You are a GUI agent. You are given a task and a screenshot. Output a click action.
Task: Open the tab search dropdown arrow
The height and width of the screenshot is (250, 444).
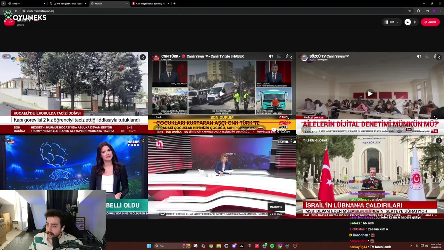[x=3, y=3]
